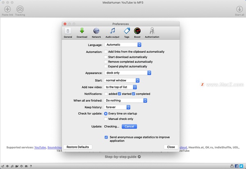
Task: Open help via the question mark icon
Action: click(31, 166)
